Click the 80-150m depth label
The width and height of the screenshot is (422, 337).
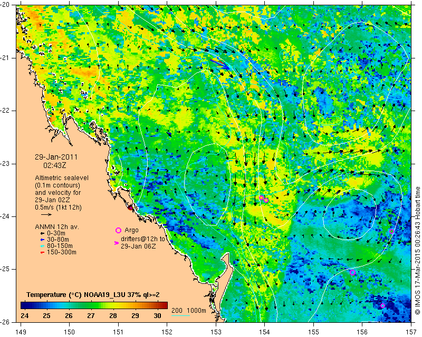point(60,246)
